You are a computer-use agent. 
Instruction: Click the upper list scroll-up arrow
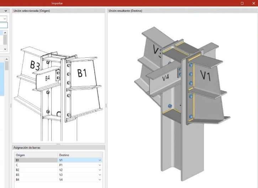coord(5,33)
